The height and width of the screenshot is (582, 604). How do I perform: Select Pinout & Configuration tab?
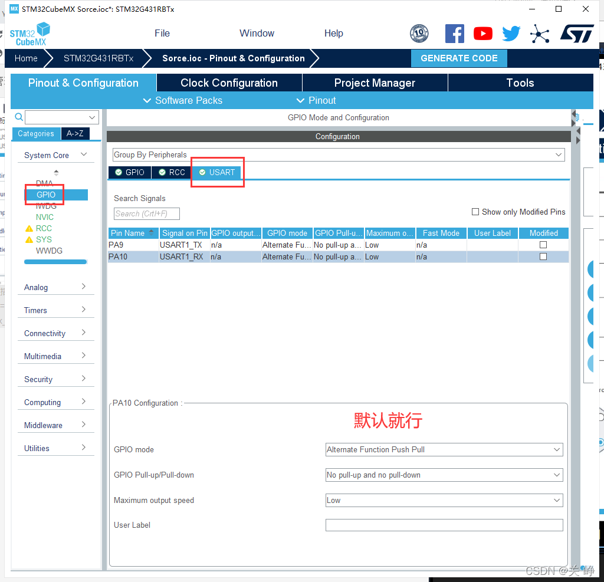[83, 83]
